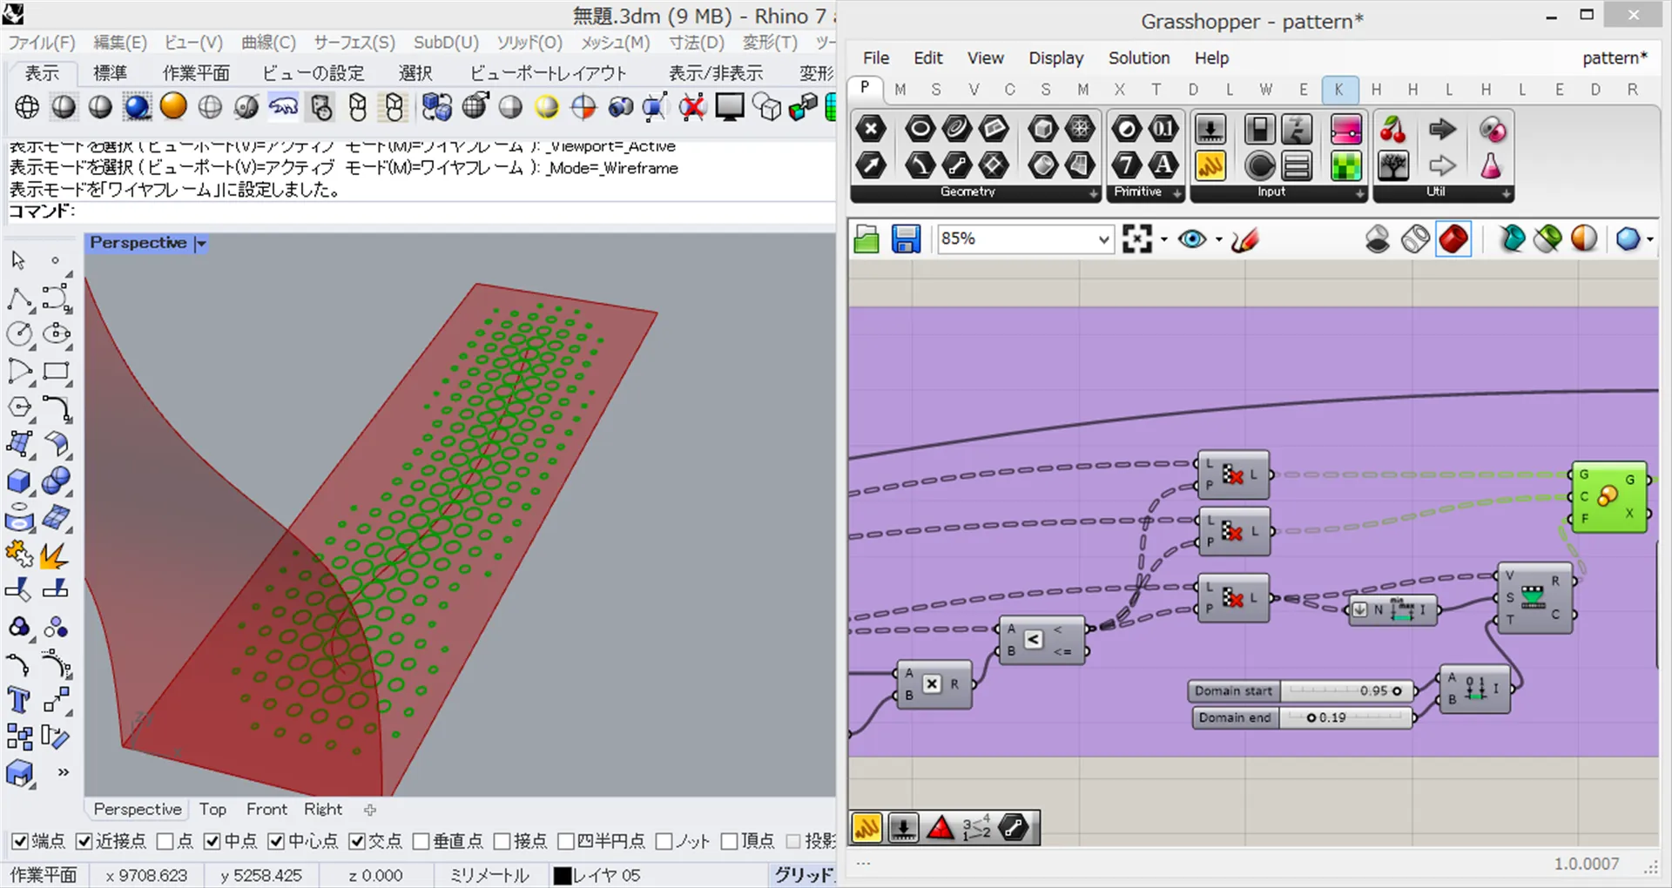
Task: Click the Colour Swatch icon in Input panel
Action: (1345, 165)
